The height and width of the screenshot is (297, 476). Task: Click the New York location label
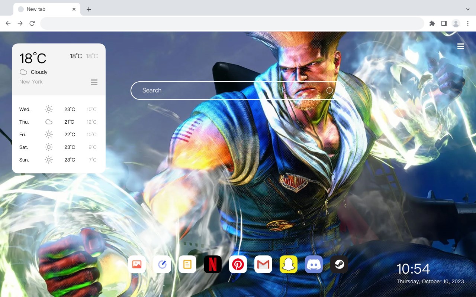31,82
